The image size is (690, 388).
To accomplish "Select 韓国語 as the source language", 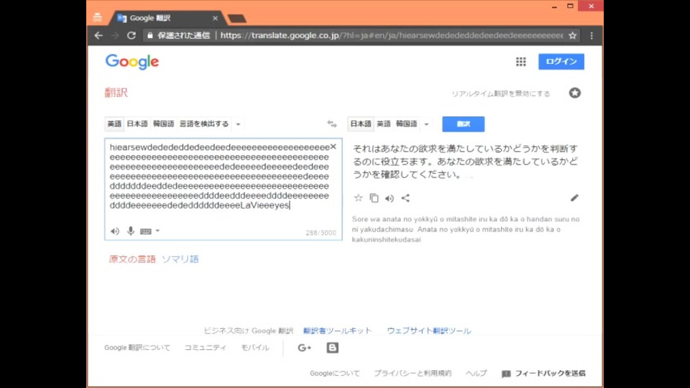I will tap(164, 124).
